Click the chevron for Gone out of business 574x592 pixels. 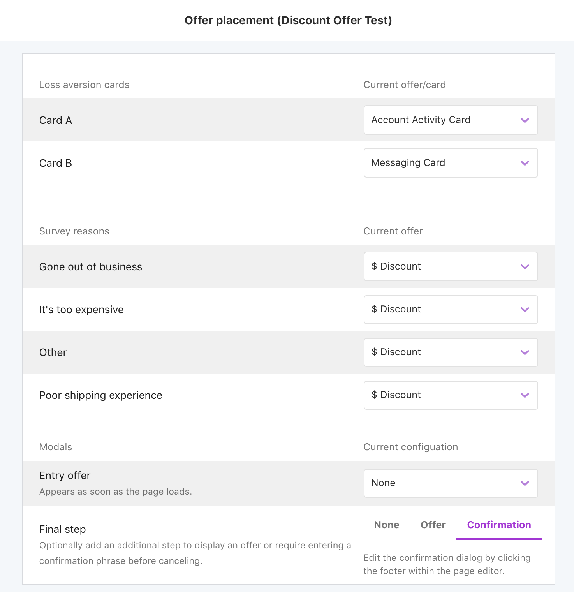click(525, 267)
